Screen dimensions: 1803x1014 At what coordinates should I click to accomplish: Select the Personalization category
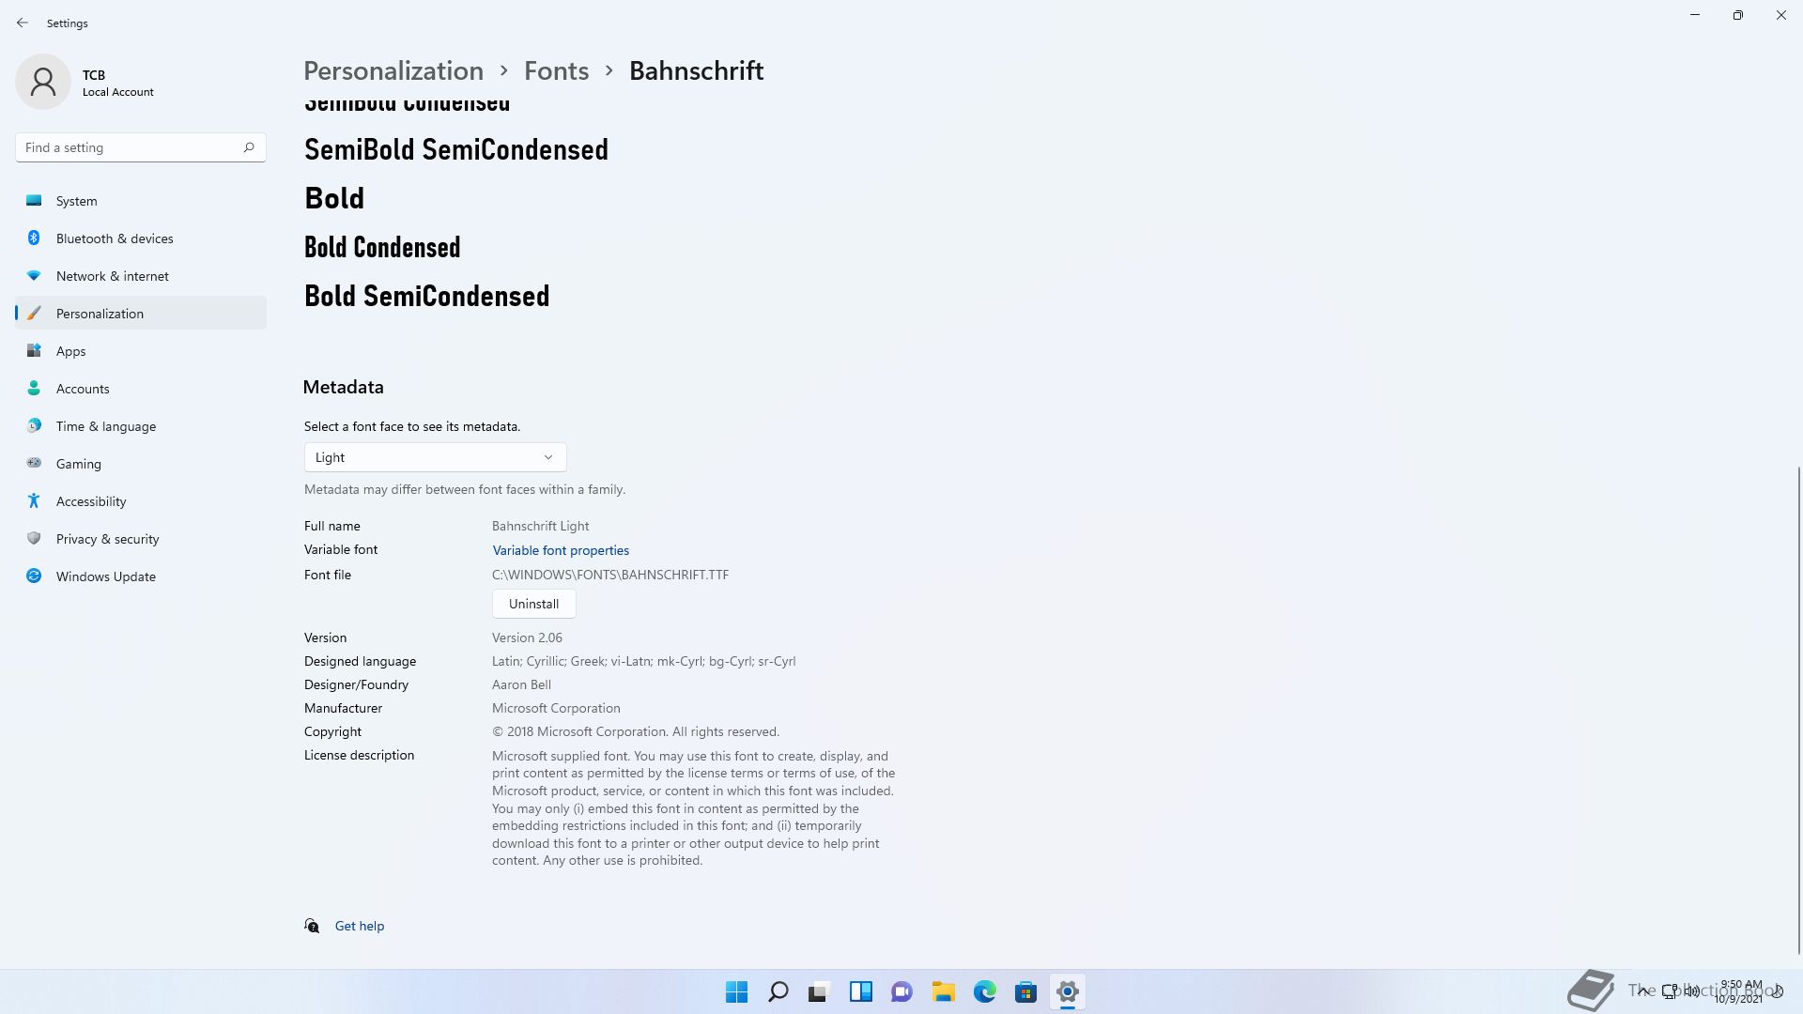tap(141, 314)
